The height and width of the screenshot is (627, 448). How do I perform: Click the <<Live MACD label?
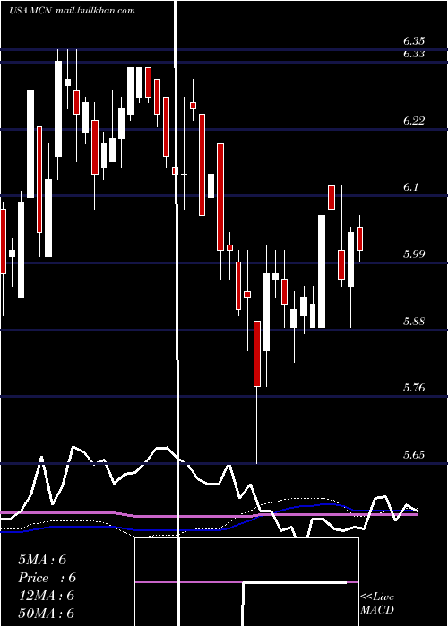coord(377,604)
